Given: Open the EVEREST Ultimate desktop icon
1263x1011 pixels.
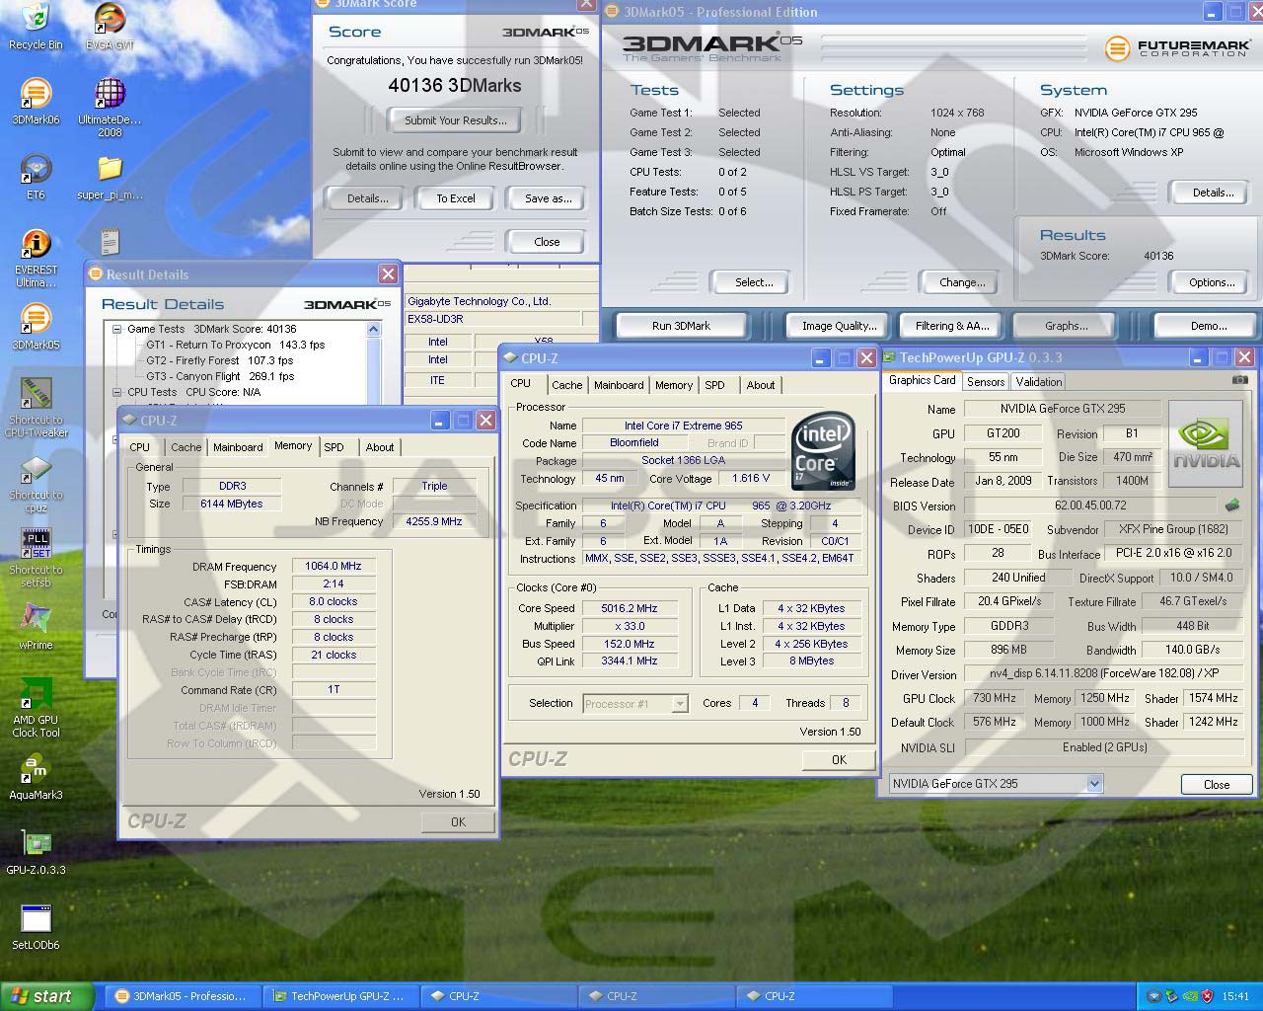Looking at the screenshot, I should (36, 259).
